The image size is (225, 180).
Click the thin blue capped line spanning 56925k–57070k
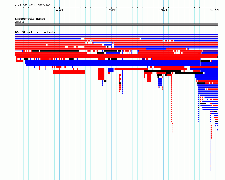pyautogui.click(x=110, y=67)
